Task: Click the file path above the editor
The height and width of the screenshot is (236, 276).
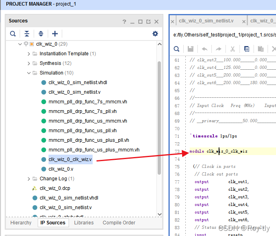Action: click(x=225, y=35)
